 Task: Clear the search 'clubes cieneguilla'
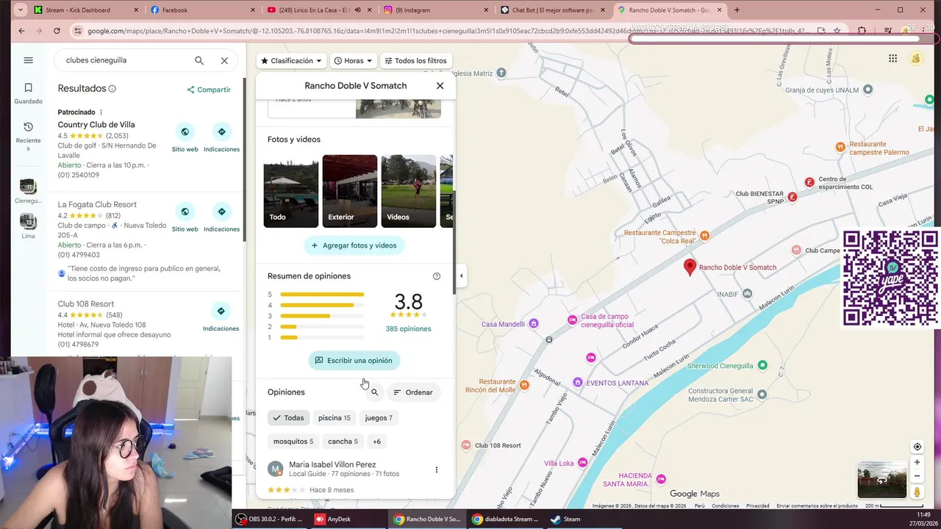click(x=224, y=60)
